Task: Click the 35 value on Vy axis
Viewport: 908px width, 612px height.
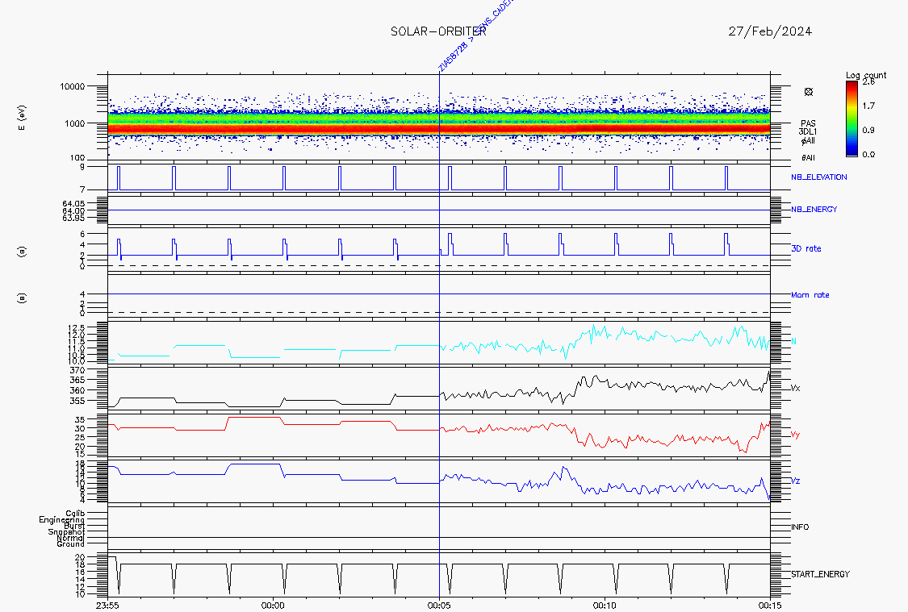Action: click(80, 420)
